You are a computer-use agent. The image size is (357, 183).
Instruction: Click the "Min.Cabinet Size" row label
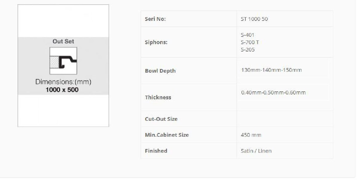(167, 135)
